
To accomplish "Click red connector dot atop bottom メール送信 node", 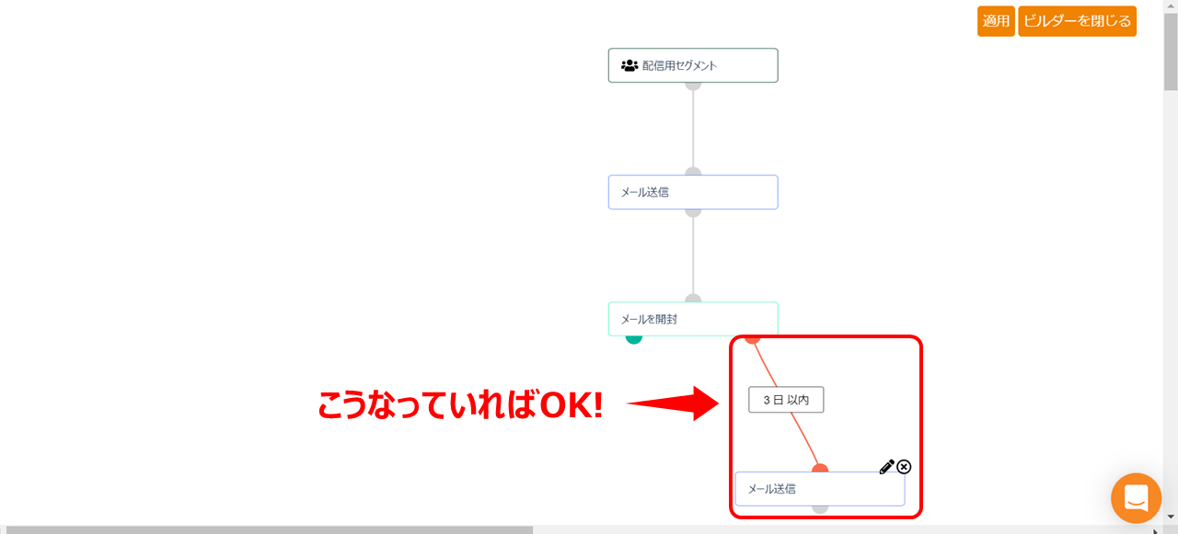I will click(x=820, y=471).
